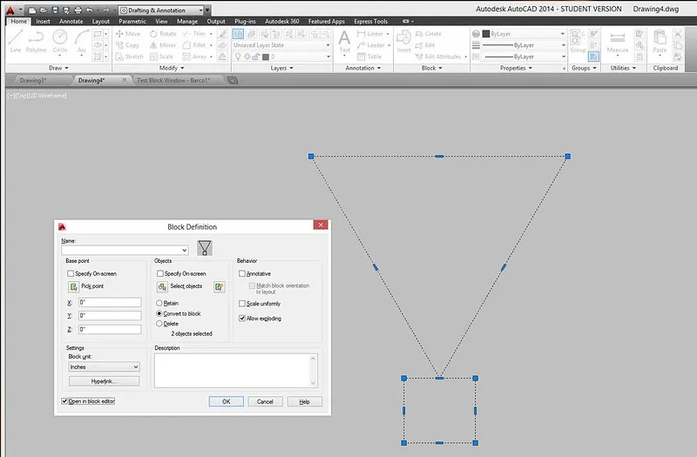The width and height of the screenshot is (697, 457).
Task: Click the Hyperlink... button
Action: [104, 381]
